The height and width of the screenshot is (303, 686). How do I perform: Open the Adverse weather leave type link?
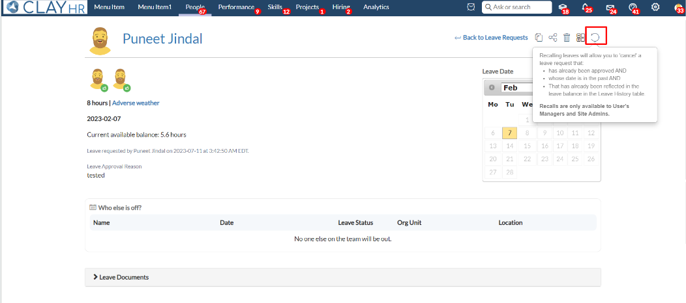[136, 103]
